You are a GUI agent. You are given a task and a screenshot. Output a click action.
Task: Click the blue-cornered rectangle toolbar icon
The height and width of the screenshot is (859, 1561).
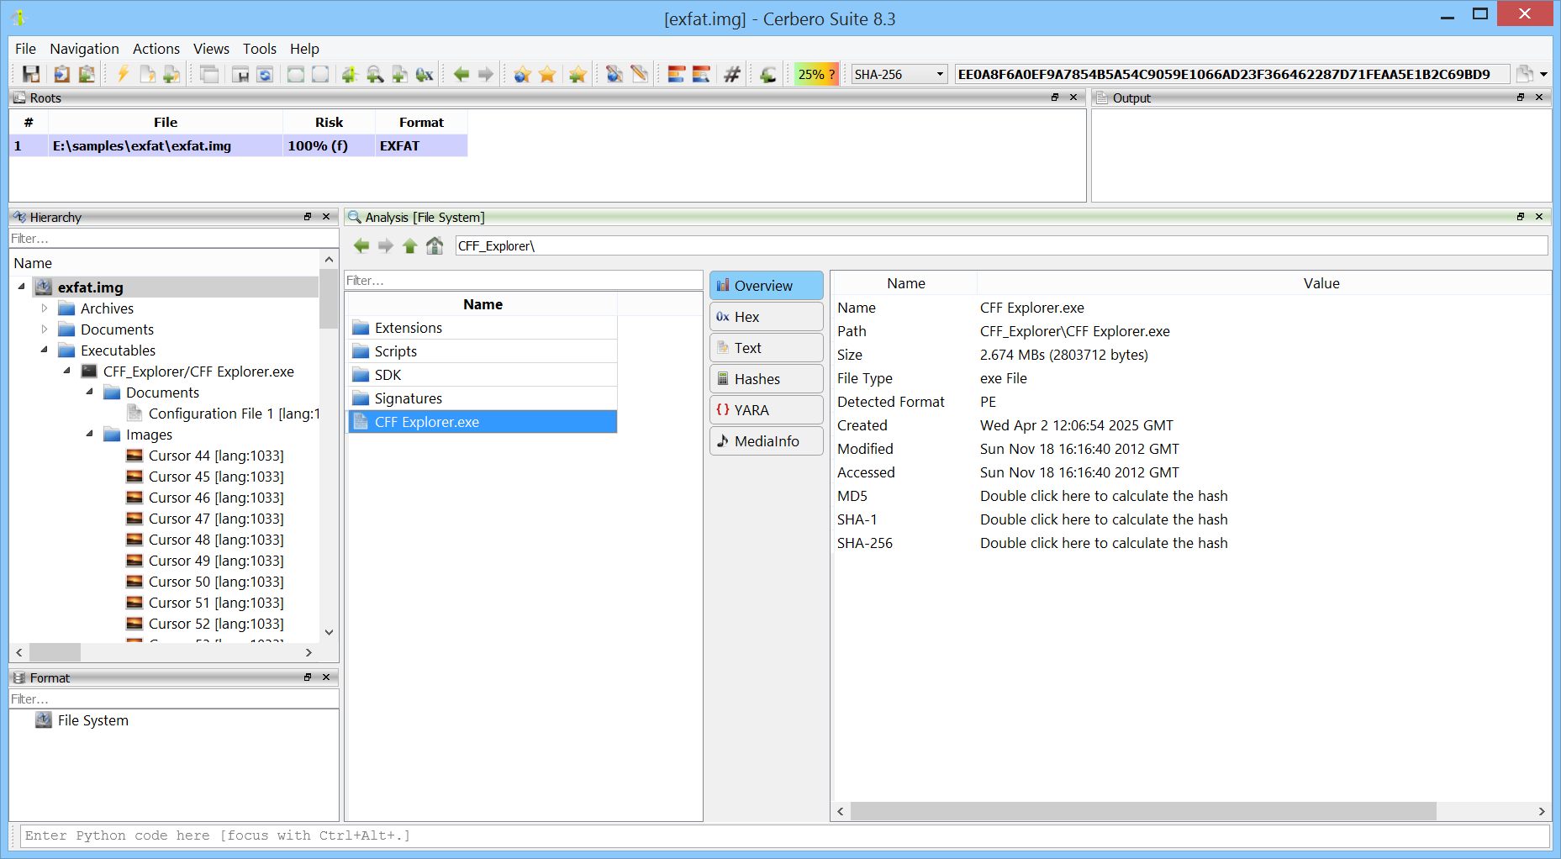pos(320,74)
